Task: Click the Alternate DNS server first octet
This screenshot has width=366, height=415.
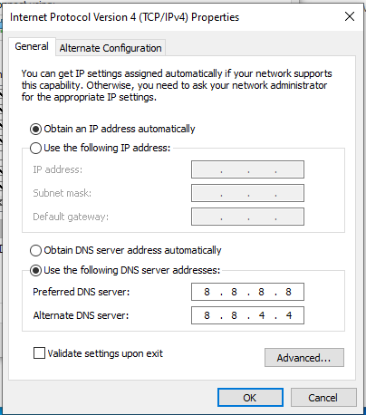Action: point(207,315)
